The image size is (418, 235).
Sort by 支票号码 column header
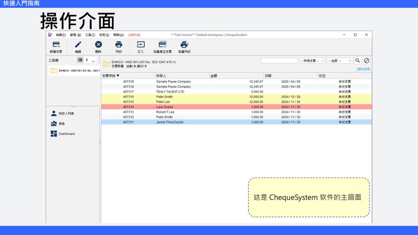point(128,75)
